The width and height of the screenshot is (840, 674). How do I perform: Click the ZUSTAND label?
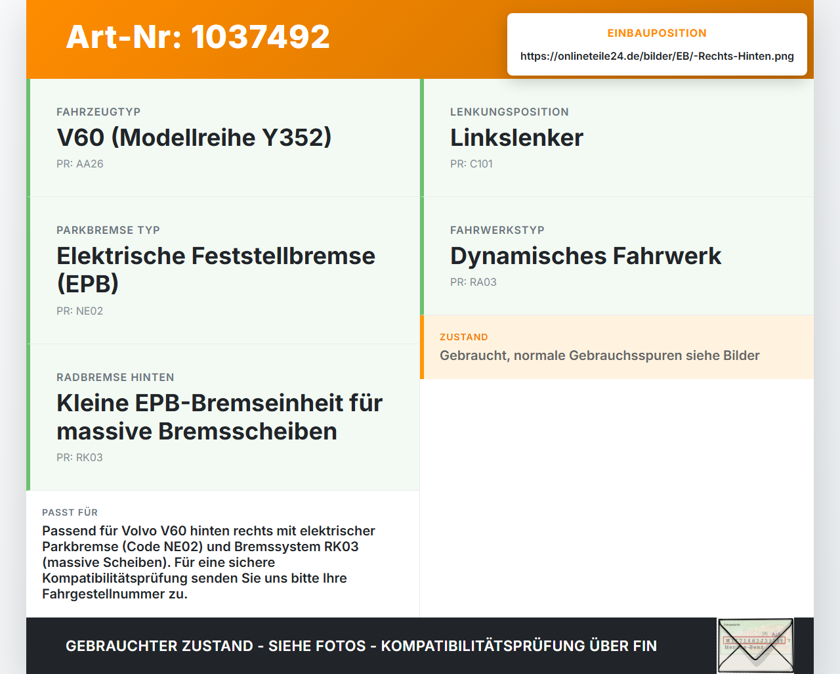click(464, 337)
